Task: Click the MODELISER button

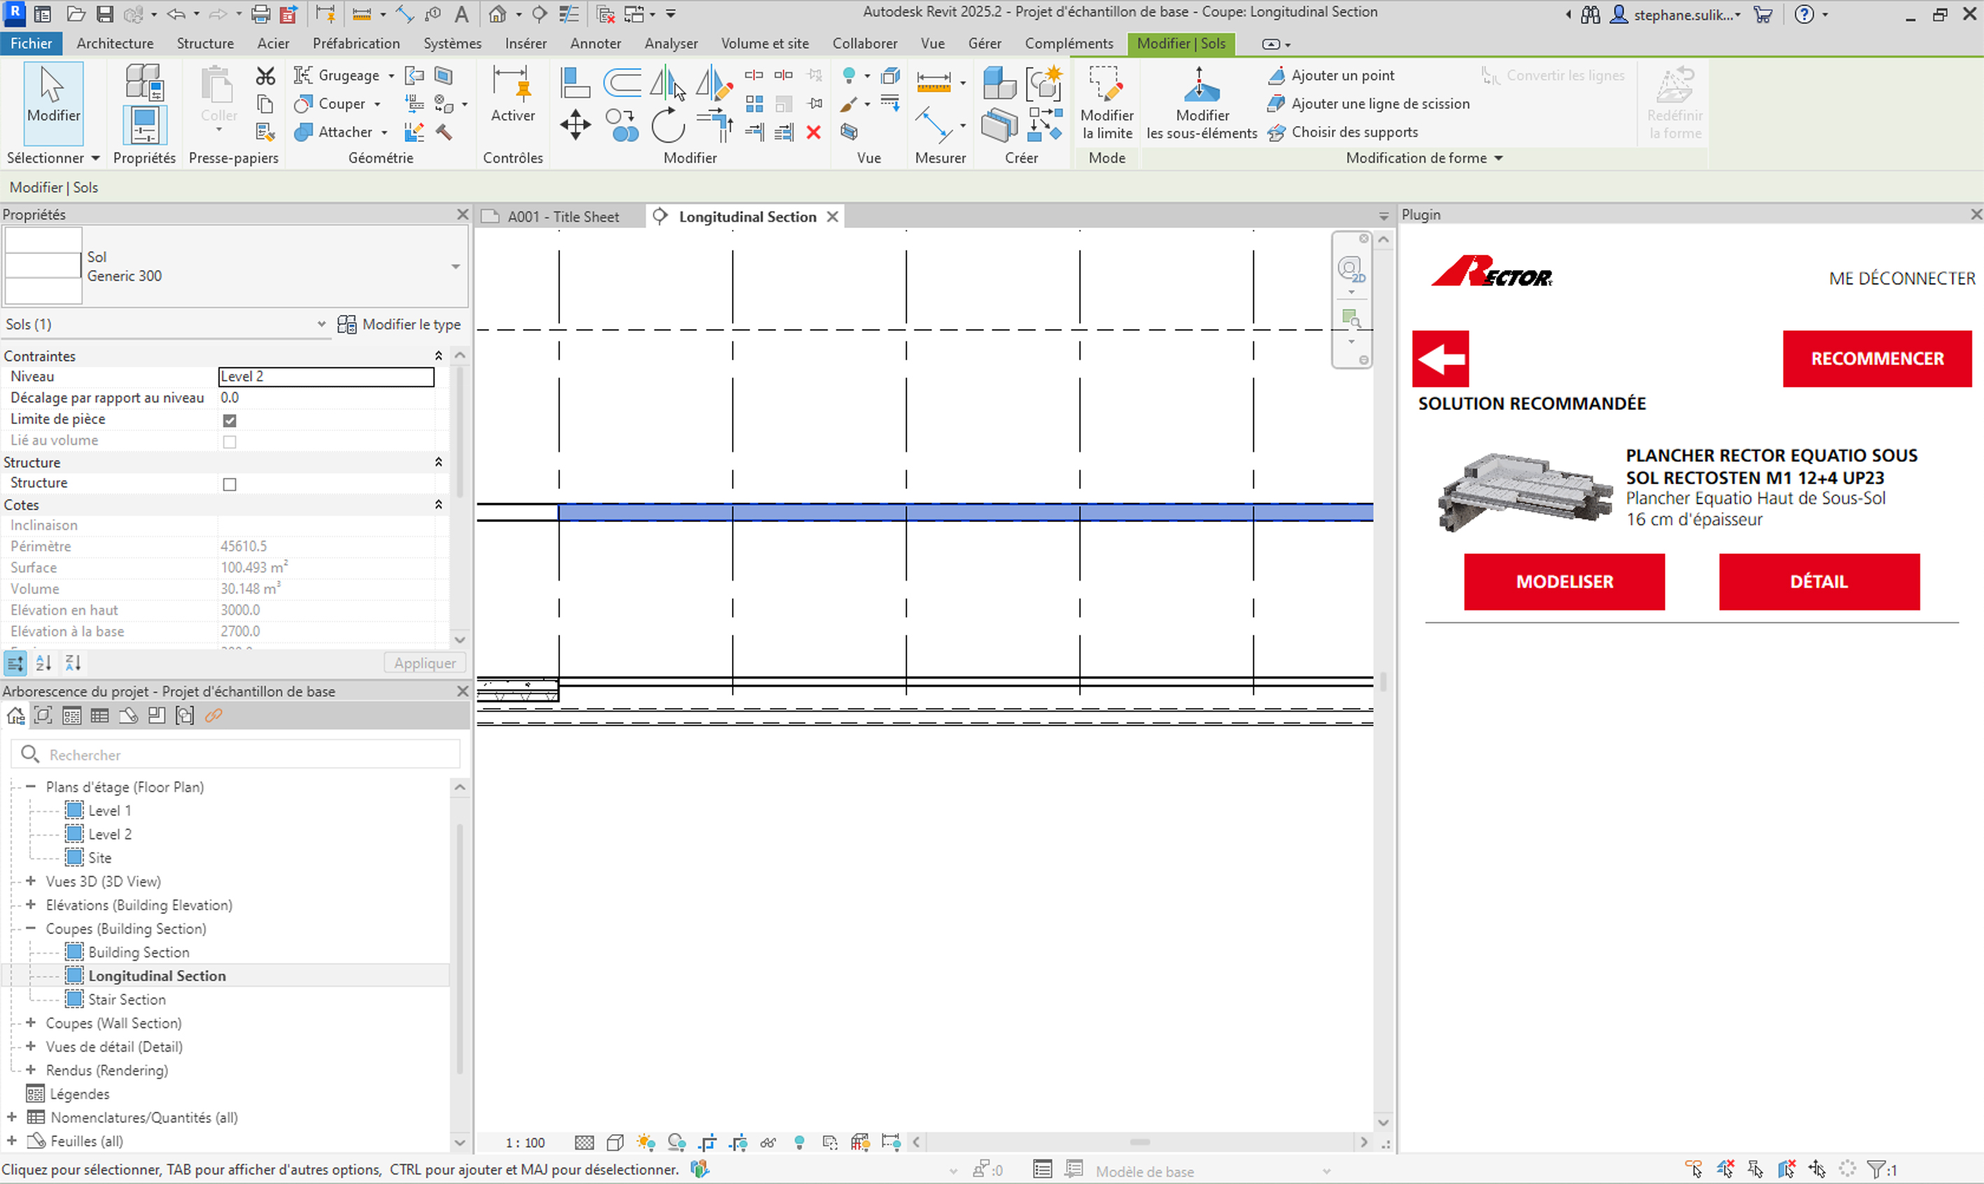Action: 1563,582
